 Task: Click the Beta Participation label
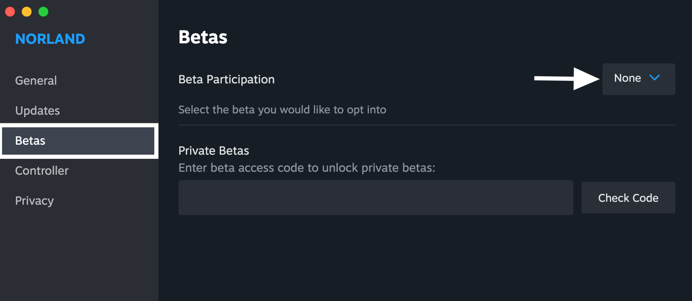[x=226, y=79]
